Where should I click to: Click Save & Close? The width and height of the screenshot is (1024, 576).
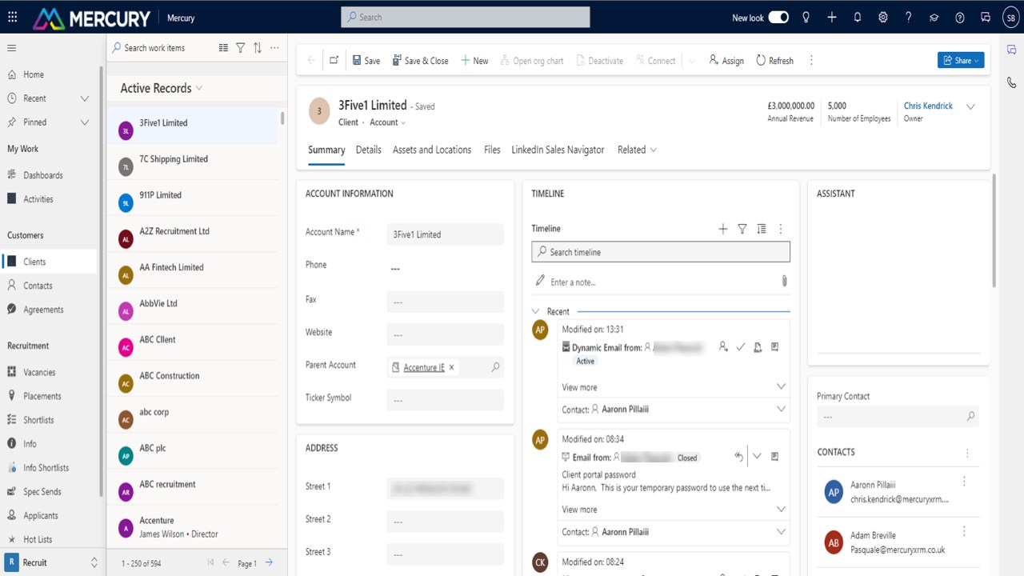pyautogui.click(x=420, y=61)
